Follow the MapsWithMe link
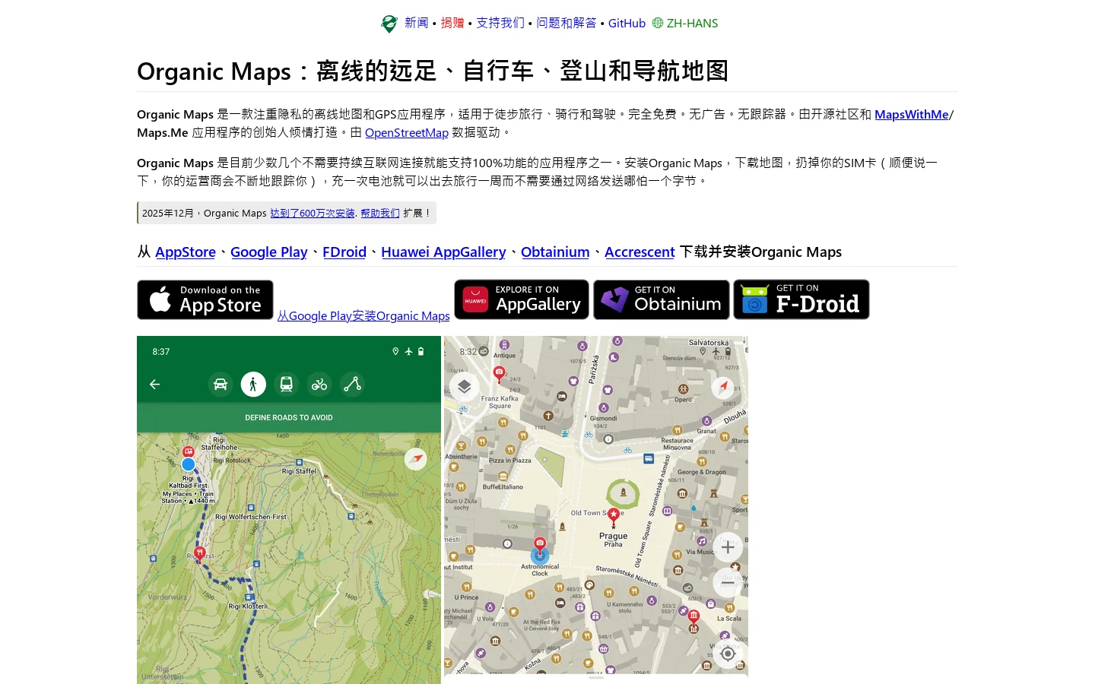Image resolution: width=1095 pixels, height=684 pixels. point(912,114)
